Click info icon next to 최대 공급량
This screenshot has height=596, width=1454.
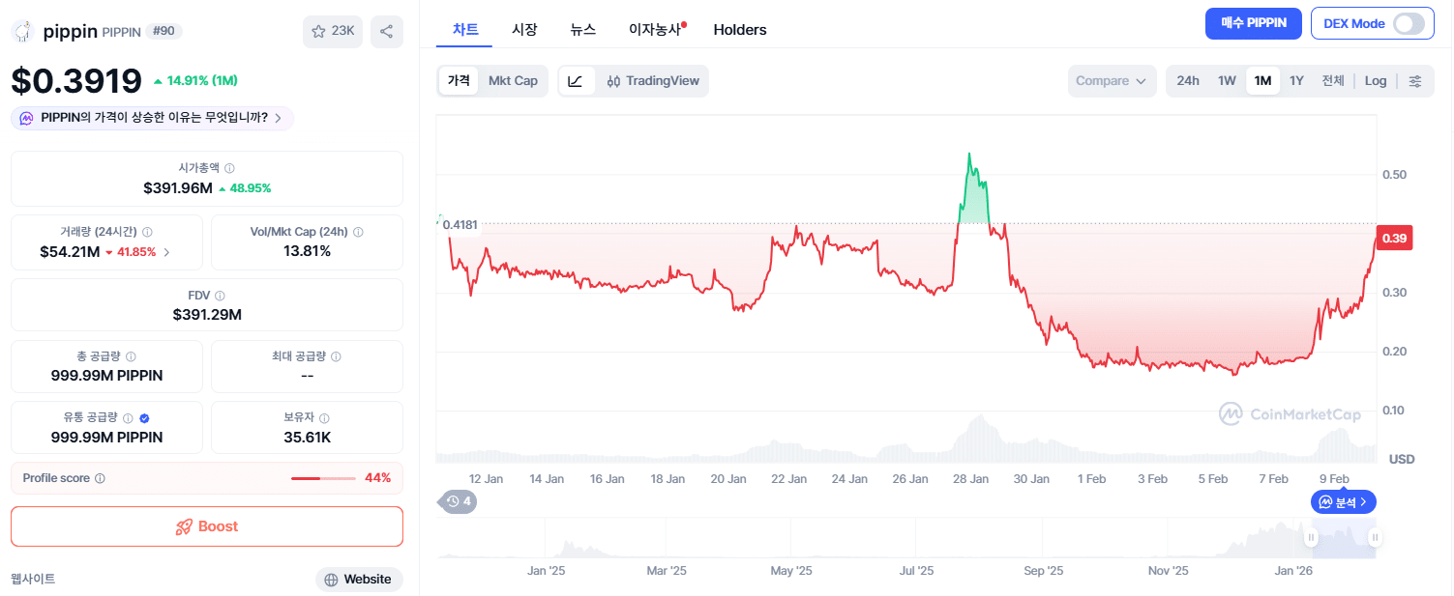click(x=336, y=356)
